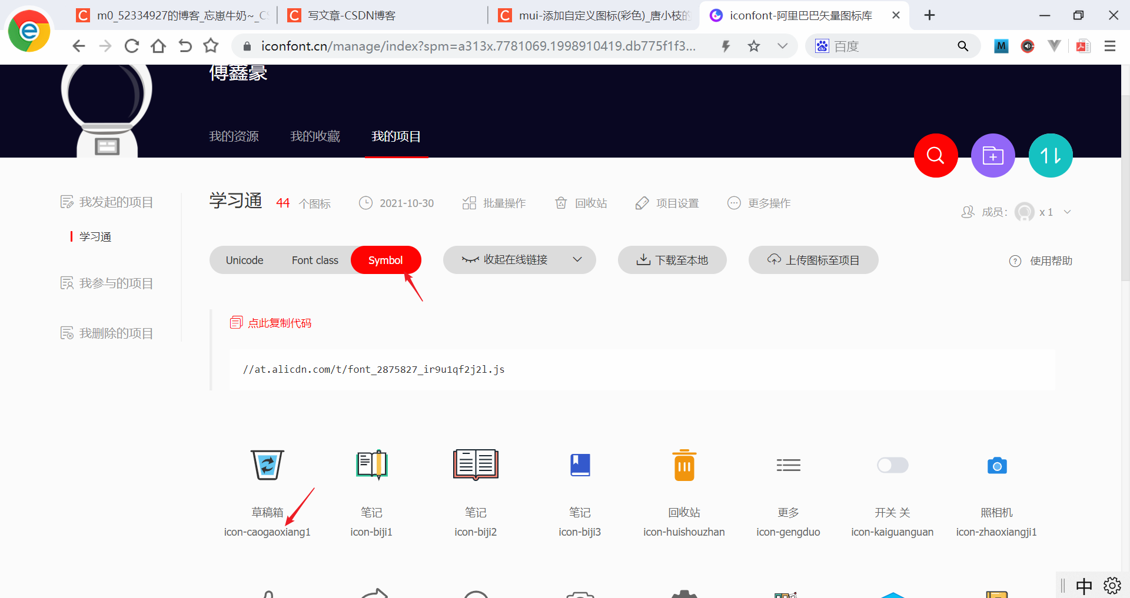
Task: Click the undo close-tab arrow icon
Action: (185, 46)
